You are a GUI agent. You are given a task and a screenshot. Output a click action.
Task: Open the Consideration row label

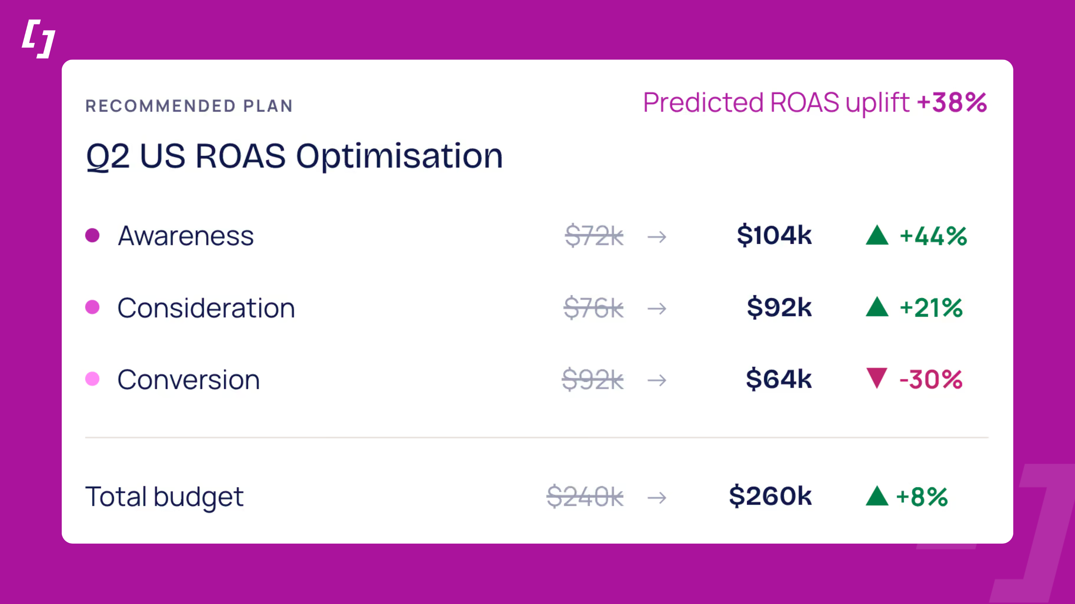coord(206,308)
